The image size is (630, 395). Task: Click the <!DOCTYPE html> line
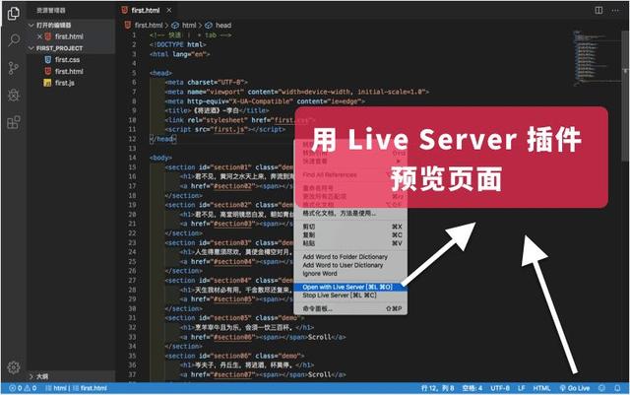177,44
